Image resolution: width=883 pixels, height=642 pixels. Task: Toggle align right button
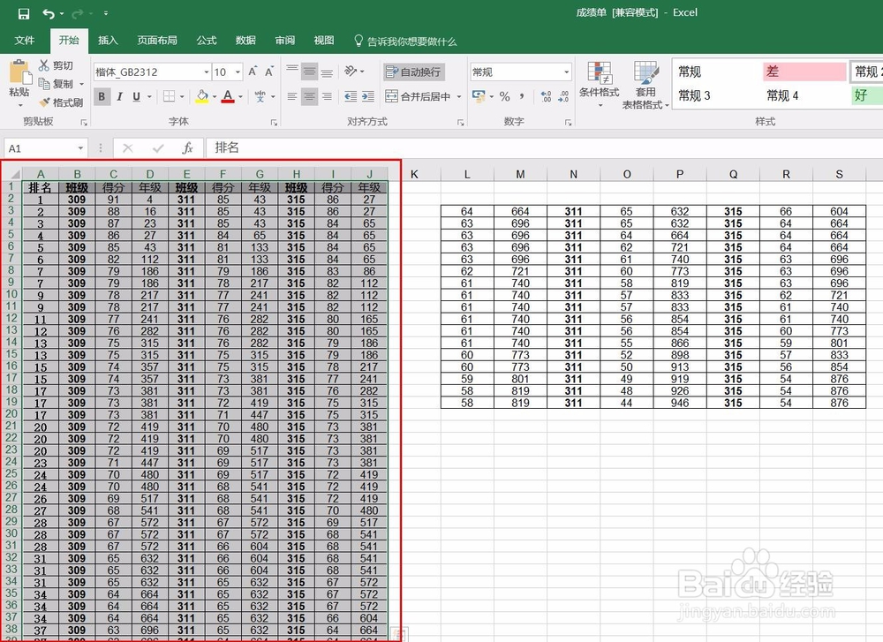(327, 96)
